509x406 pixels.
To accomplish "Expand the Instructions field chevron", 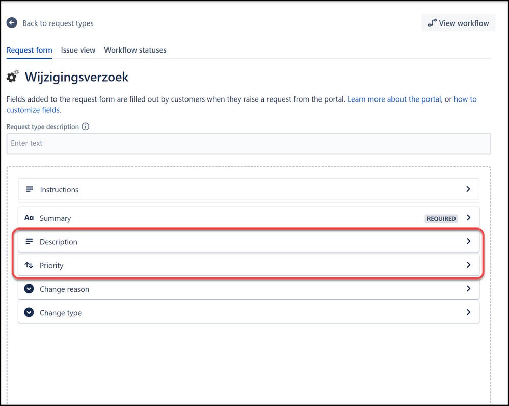I will (468, 189).
